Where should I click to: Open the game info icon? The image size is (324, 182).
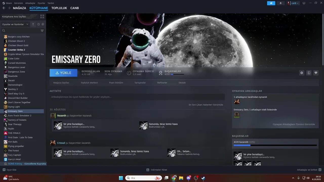tap(309, 73)
